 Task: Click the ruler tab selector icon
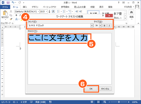[3, 27]
